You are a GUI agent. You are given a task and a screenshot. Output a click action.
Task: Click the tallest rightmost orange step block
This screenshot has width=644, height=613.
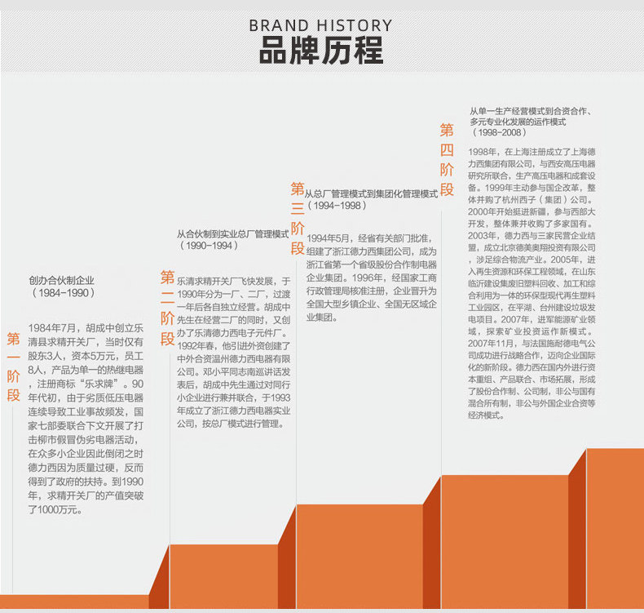tap(615, 528)
